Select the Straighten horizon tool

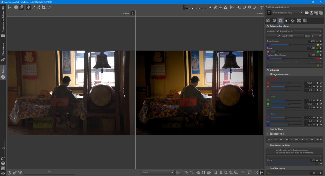click(x=49, y=7)
